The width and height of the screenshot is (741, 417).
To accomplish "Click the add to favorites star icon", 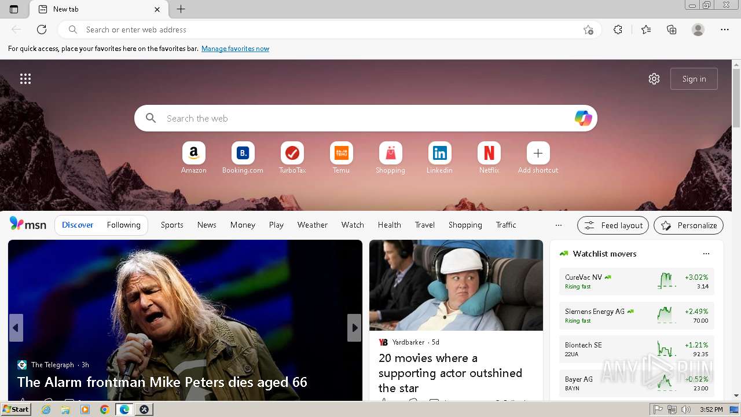I will click(588, 30).
